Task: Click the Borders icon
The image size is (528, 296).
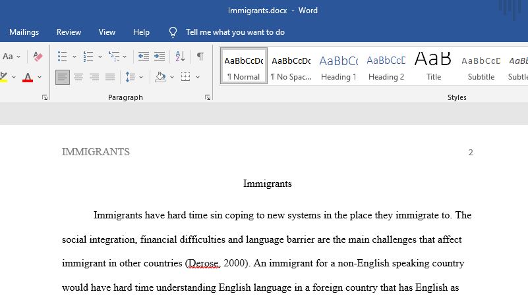Action: click(x=185, y=77)
